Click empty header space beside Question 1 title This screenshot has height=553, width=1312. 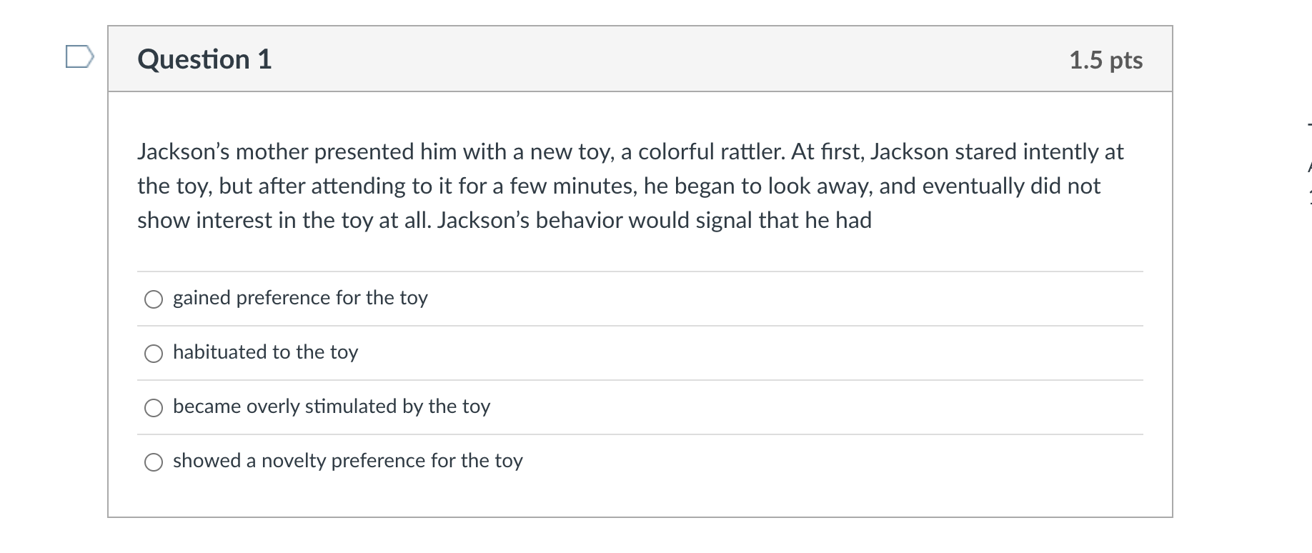coord(643,59)
